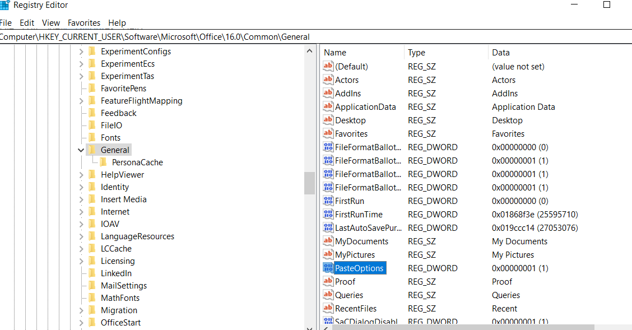Click the folder icon of OfficeStart key
This screenshot has height=330, width=632.
(92, 322)
